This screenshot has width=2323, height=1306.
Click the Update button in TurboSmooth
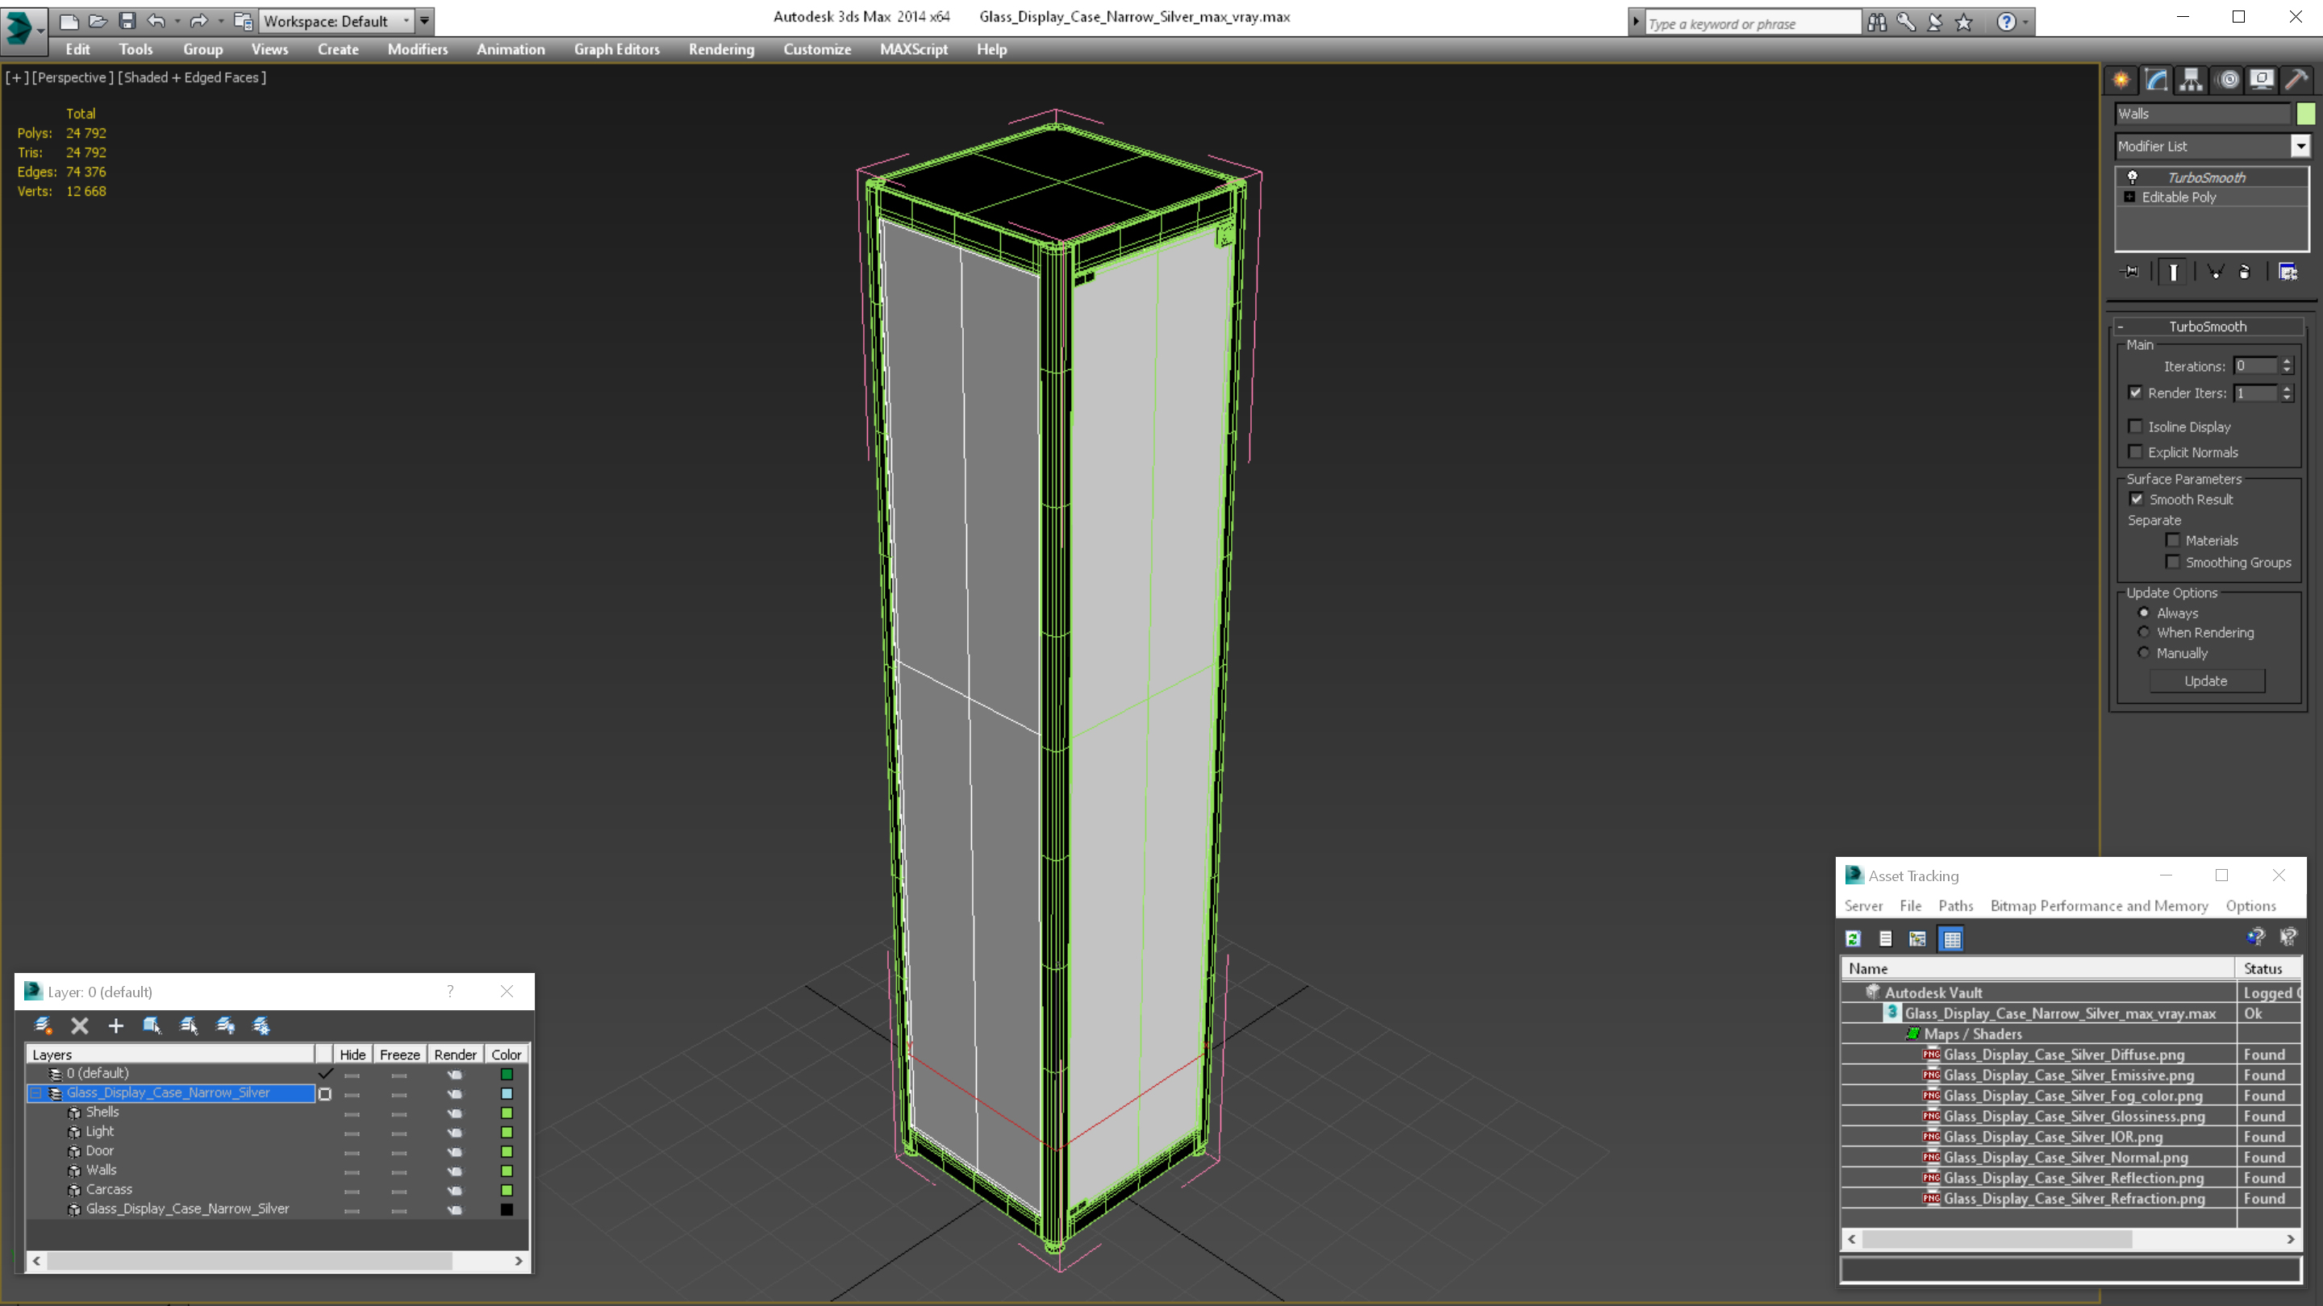tap(2205, 681)
